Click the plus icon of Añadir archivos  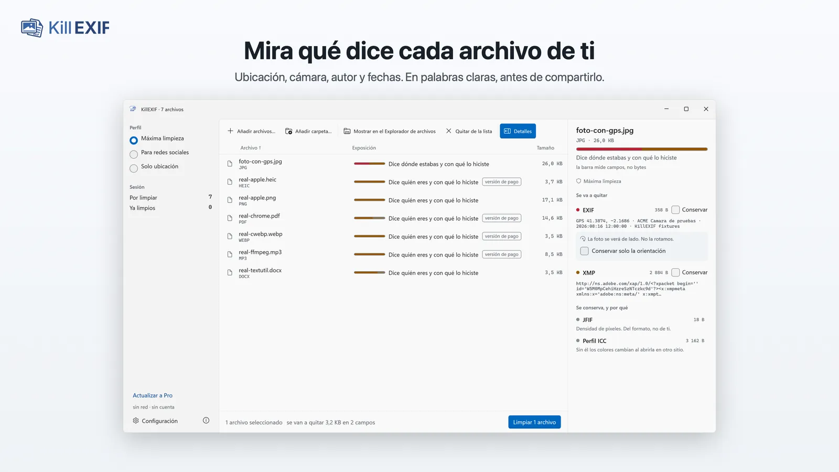pos(230,131)
